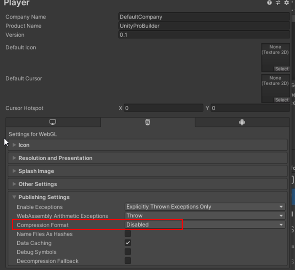Image resolution: width=295 pixels, height=270 pixels.
Task: Enable the Decompression Fallback checkbox
Action: coord(128,261)
